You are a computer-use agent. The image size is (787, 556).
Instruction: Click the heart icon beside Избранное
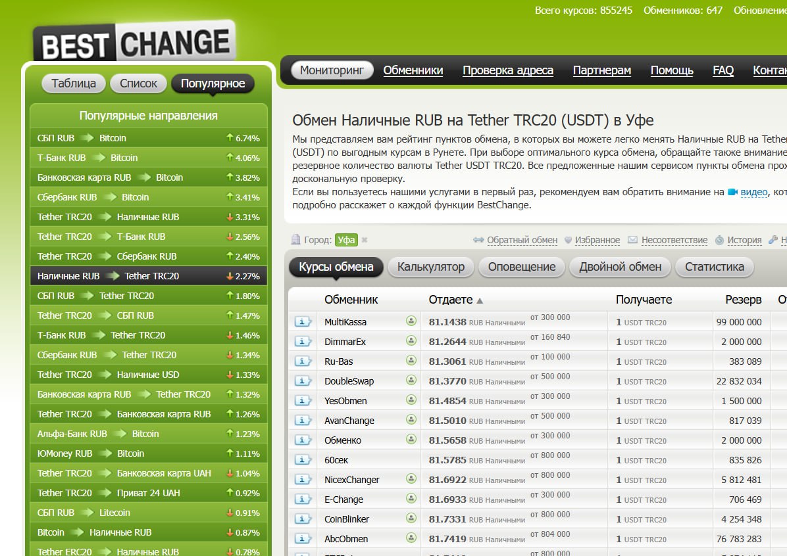pyautogui.click(x=568, y=240)
